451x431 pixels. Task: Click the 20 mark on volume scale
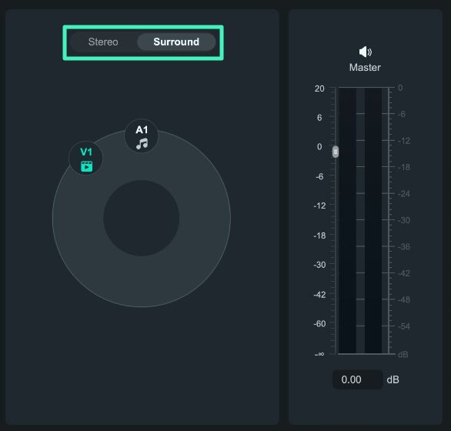click(x=319, y=89)
